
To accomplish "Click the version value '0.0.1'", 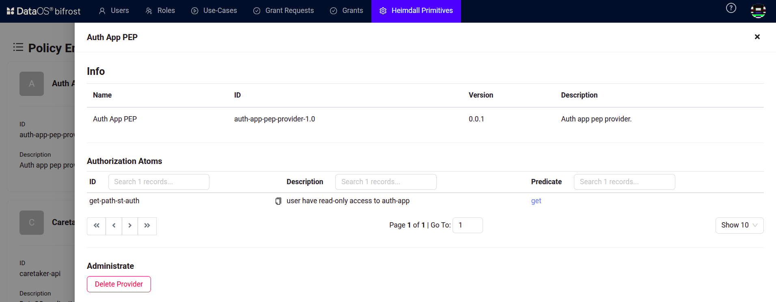I will (x=476, y=119).
